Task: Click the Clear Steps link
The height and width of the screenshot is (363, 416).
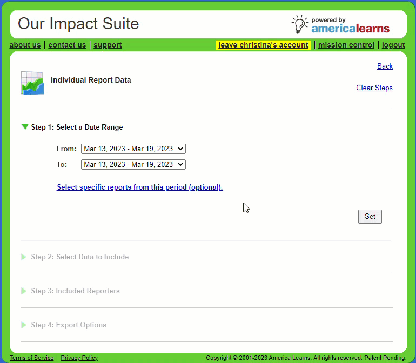Action: click(374, 88)
